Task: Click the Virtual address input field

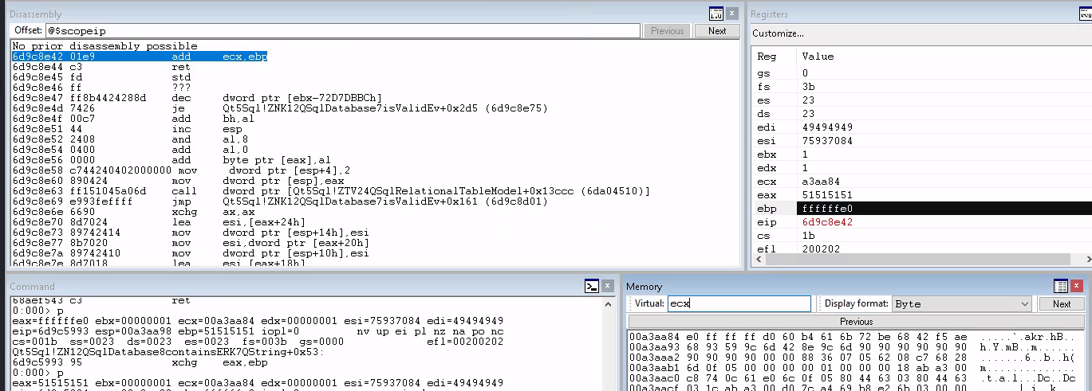Action: 738,303
